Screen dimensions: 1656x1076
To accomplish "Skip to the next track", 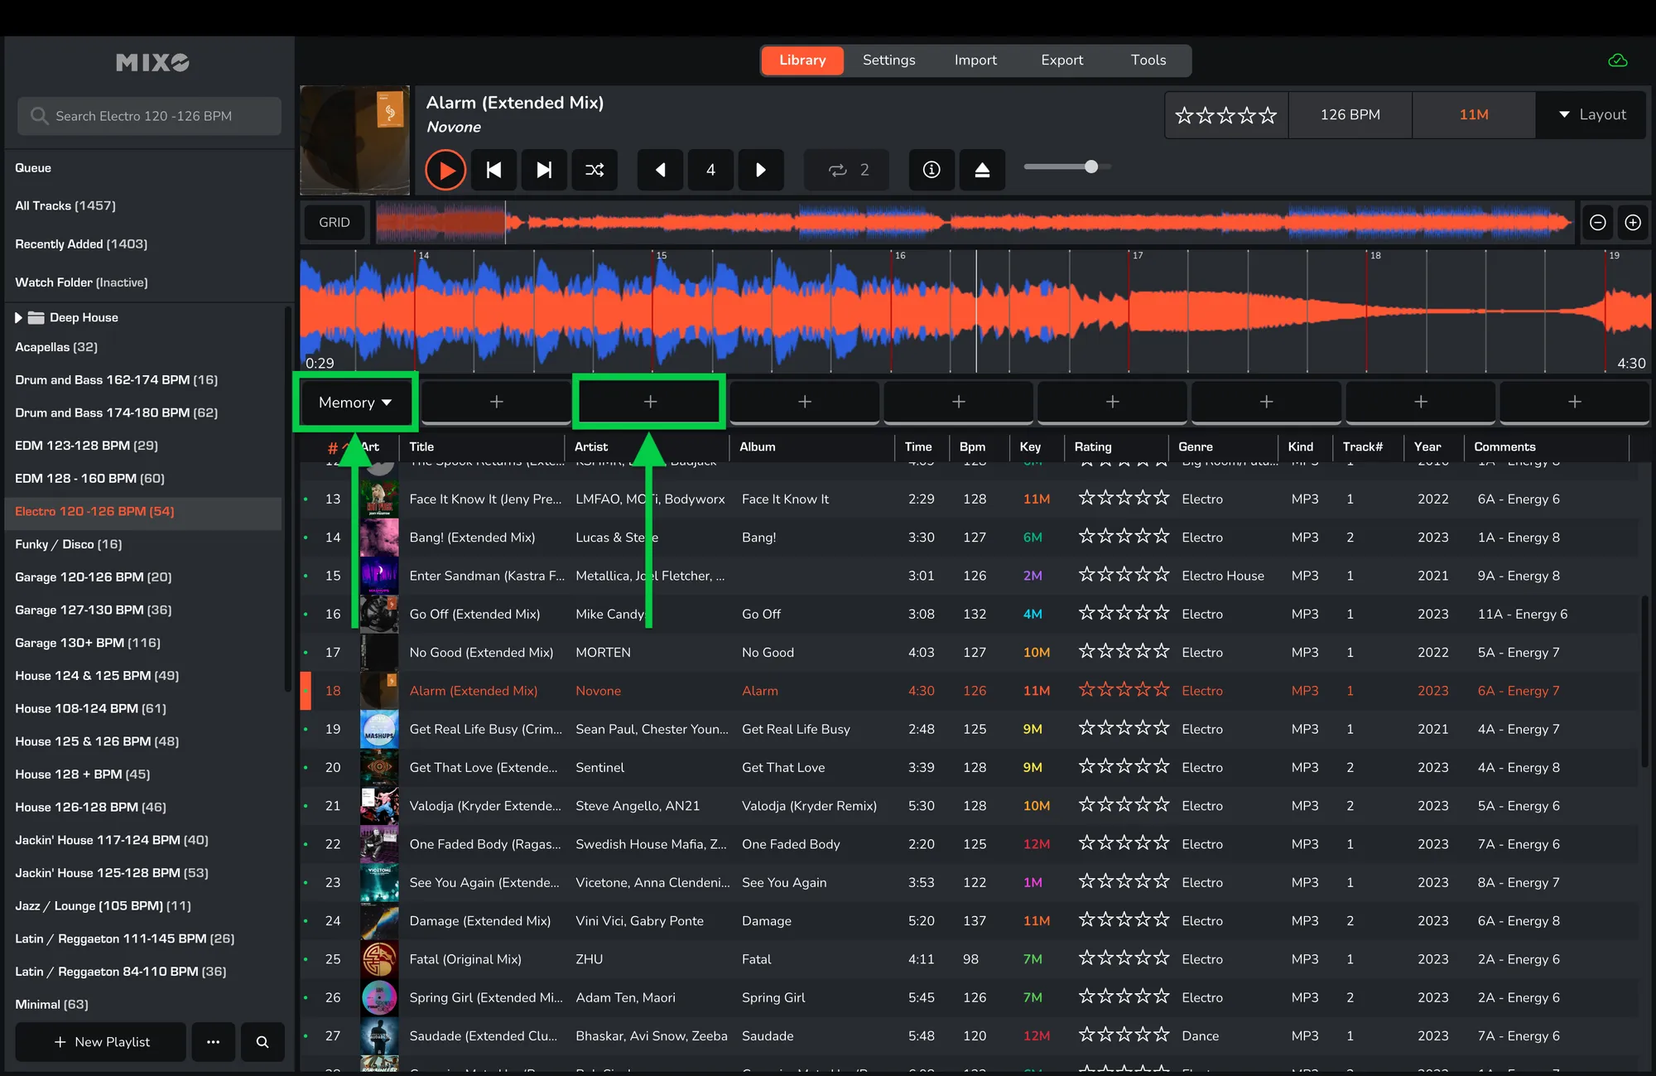I will coord(544,170).
